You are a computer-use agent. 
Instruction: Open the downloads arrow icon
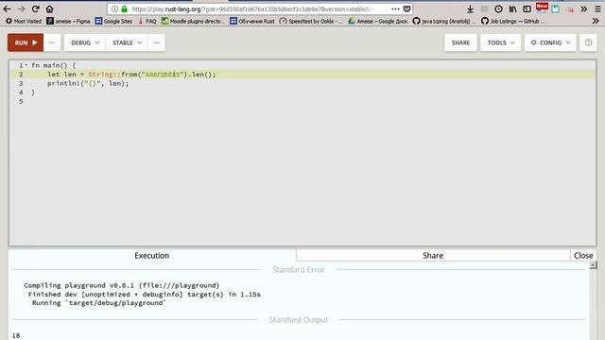point(470,8)
